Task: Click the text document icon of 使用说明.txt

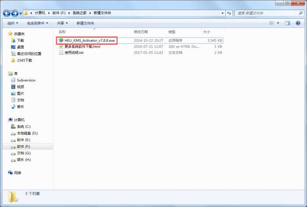Action: (61, 53)
